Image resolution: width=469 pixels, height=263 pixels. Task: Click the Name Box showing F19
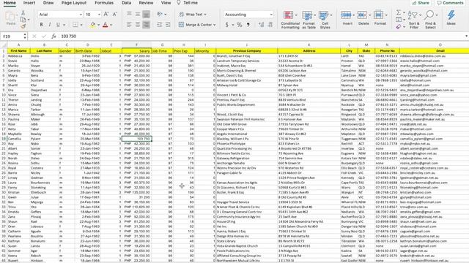pyautogui.click(x=13, y=36)
